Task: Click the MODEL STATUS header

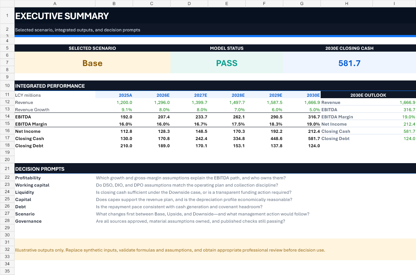Action: click(x=226, y=48)
